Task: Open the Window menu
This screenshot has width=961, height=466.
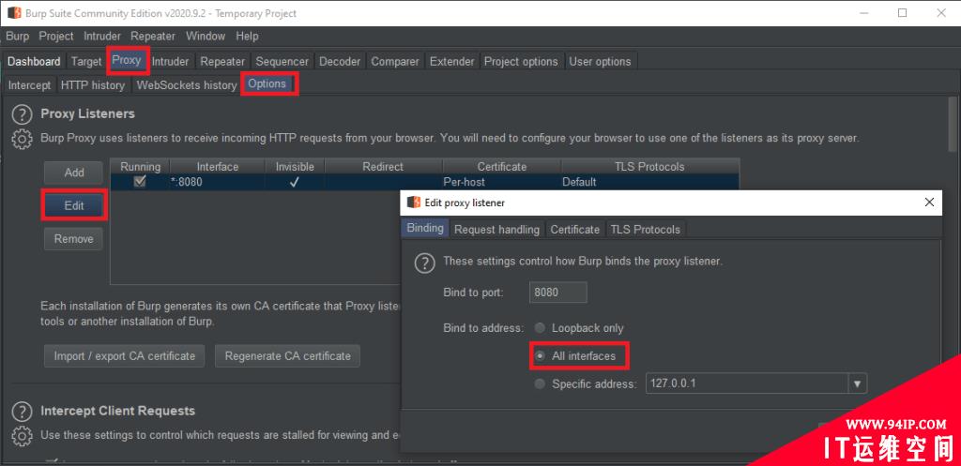Action: click(206, 37)
